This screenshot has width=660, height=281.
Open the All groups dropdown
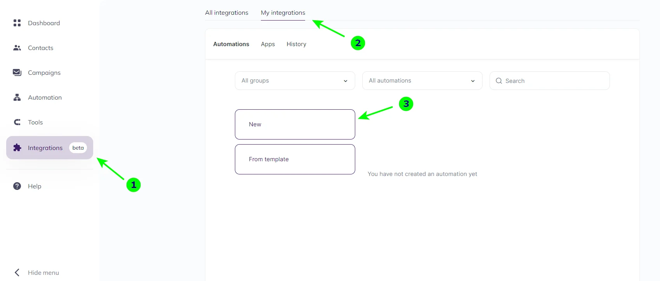click(294, 81)
